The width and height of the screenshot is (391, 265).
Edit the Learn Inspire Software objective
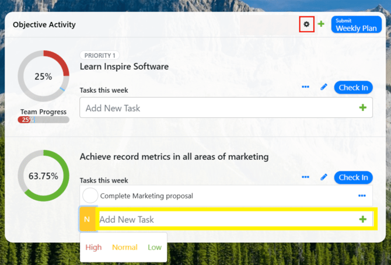324,87
